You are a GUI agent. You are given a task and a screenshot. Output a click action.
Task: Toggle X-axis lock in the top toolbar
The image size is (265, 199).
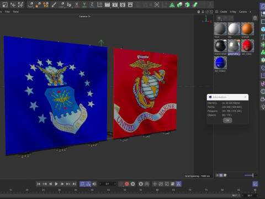[x=77, y=4]
